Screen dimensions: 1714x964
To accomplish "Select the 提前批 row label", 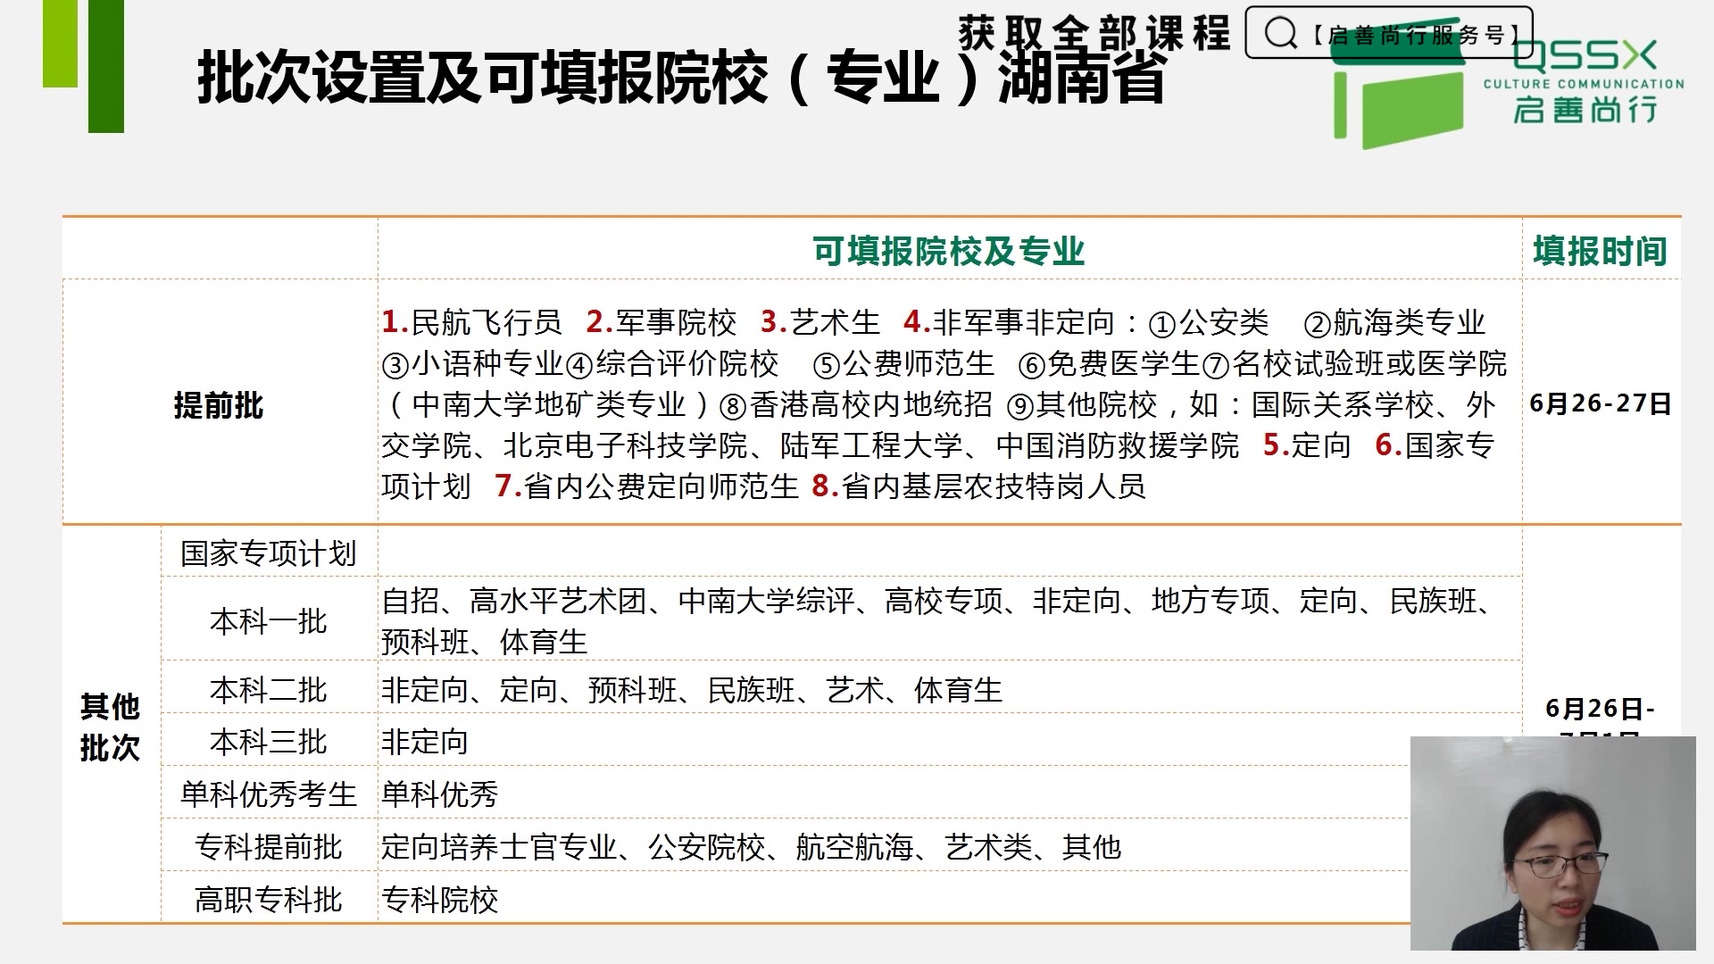I will pos(219,402).
